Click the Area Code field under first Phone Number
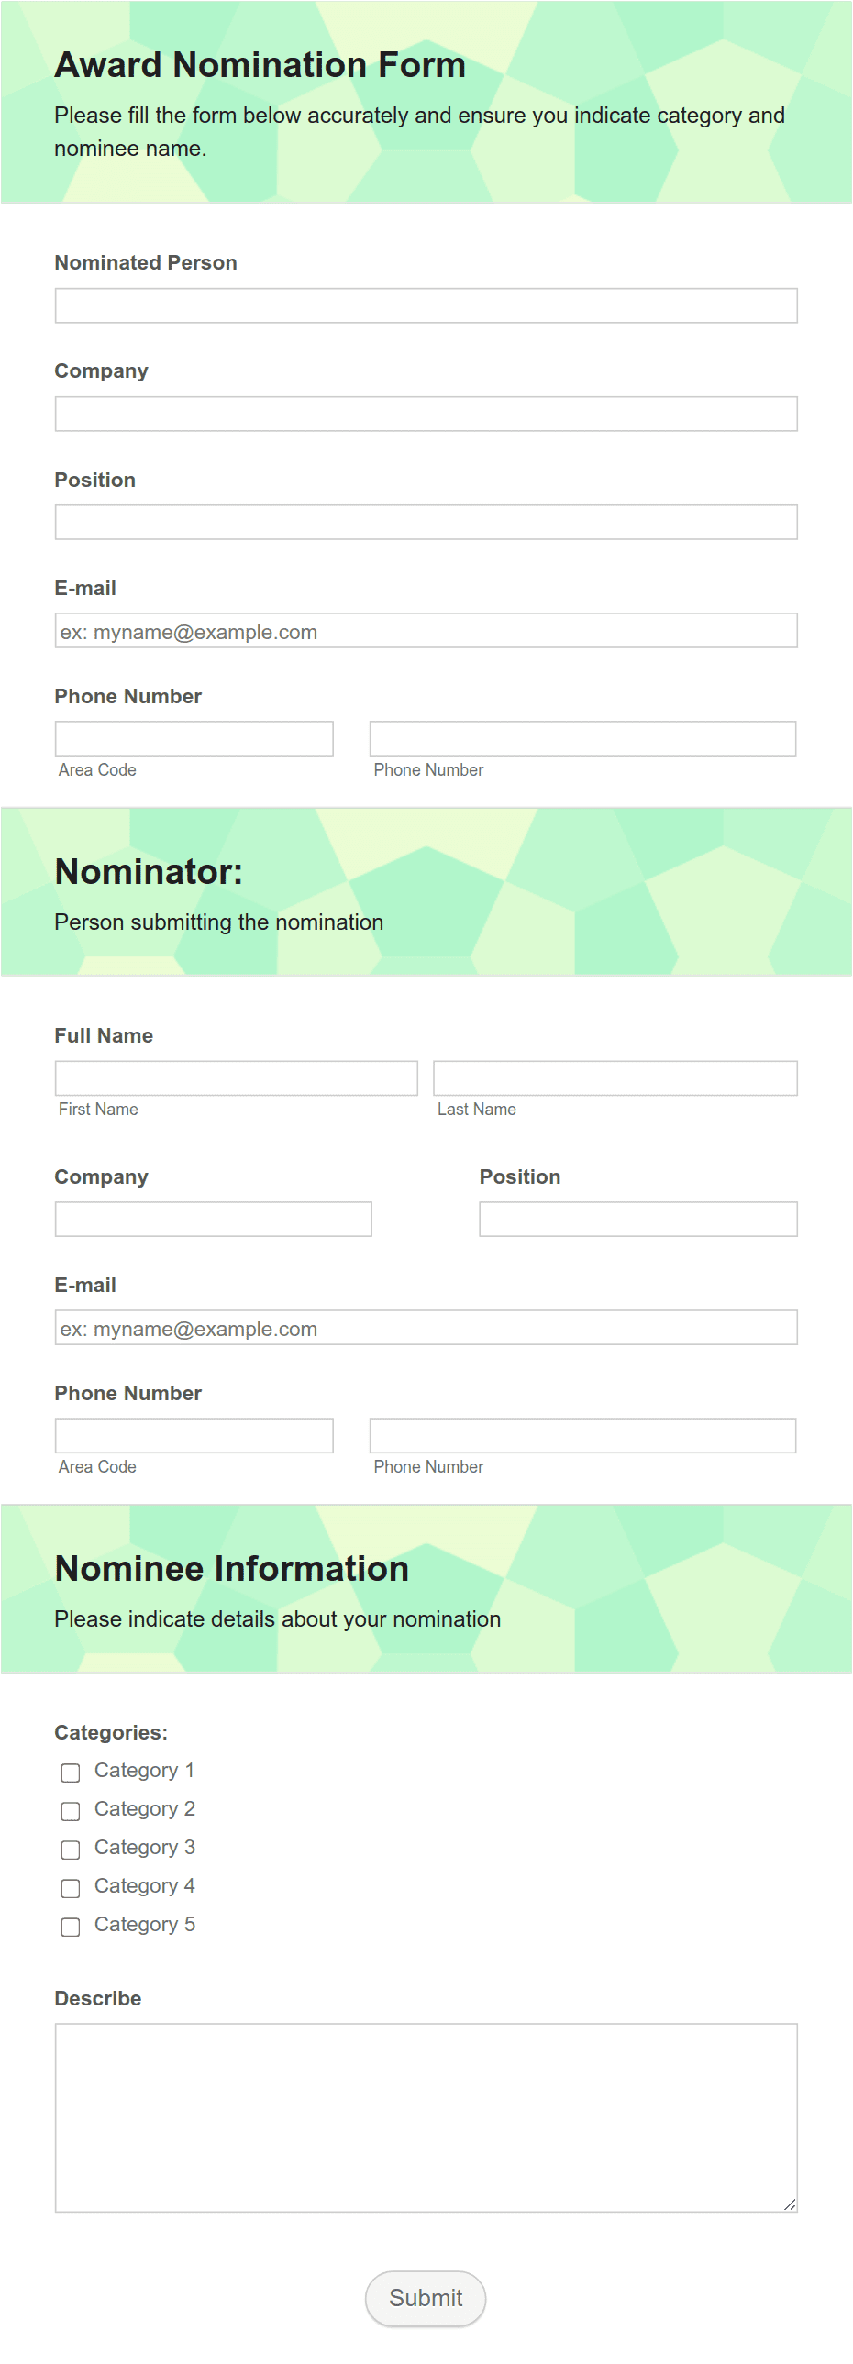The width and height of the screenshot is (853, 2364). click(x=194, y=739)
